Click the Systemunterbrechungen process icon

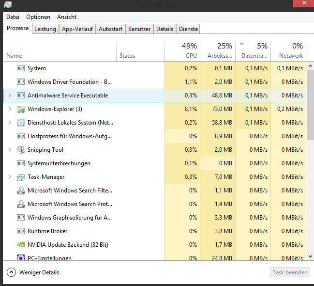tap(21, 163)
